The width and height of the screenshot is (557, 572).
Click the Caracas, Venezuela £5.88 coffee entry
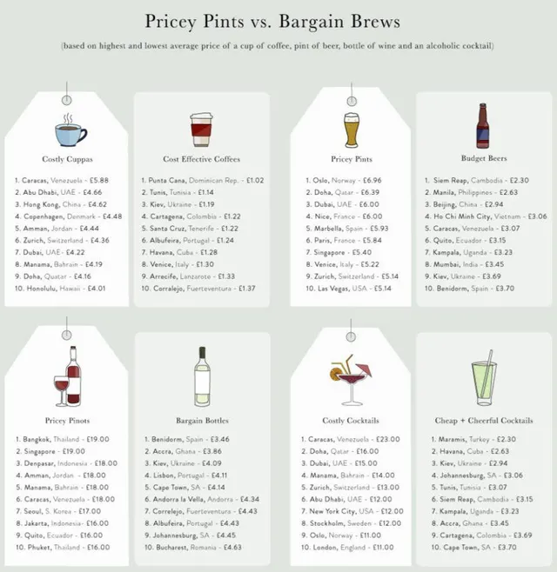click(61, 180)
